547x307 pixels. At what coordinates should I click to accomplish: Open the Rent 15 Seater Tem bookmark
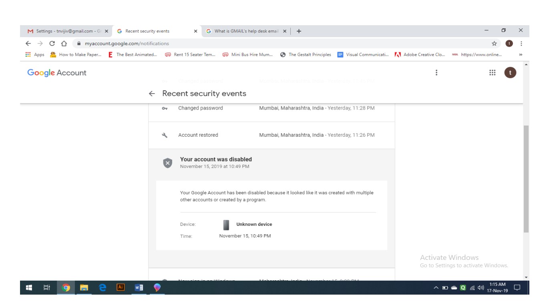191,55
